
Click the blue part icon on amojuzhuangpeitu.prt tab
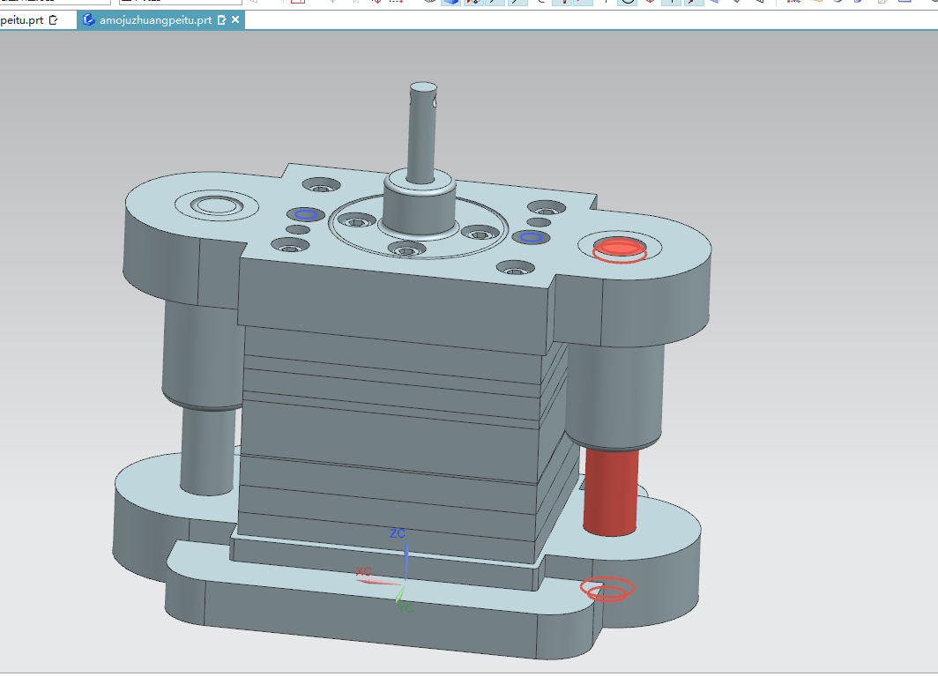[x=89, y=19]
